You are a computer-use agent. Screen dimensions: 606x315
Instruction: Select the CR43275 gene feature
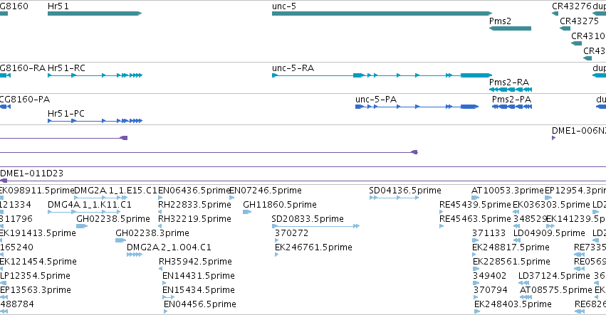tap(565, 28)
